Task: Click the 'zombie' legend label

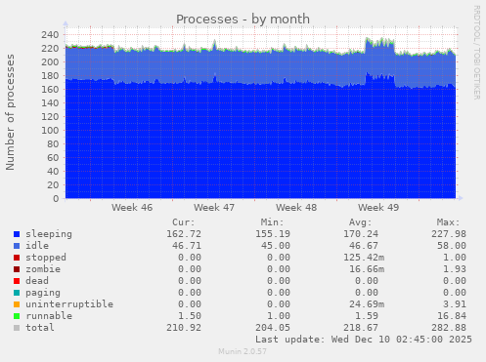Action: [x=43, y=269]
